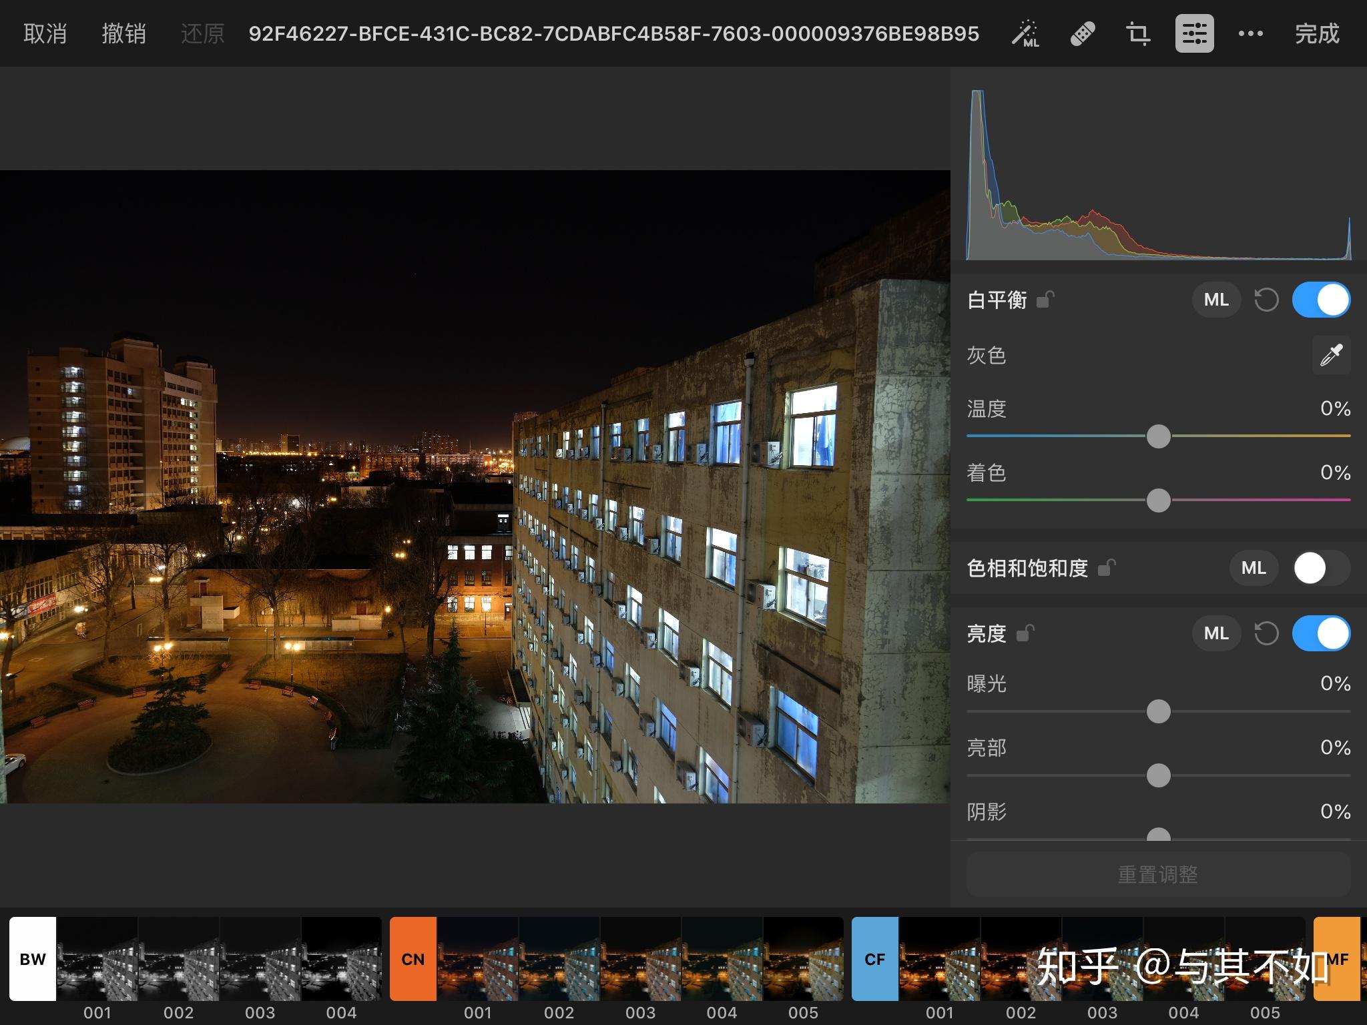Tap ML button for 色相和饱和度
The height and width of the screenshot is (1025, 1367).
point(1253,568)
